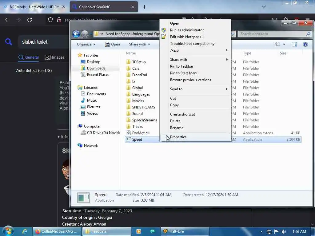Sort by the Name column header
This screenshot has height=236, width=315.
[130, 53]
